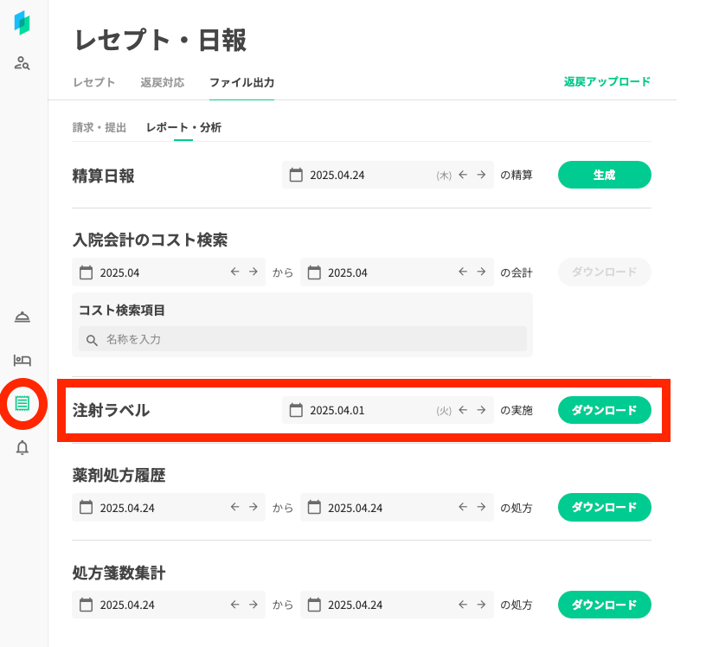Move the 薬剤処方履歴 end date back one day
Viewport: 706px width, 647px height.
tap(463, 508)
